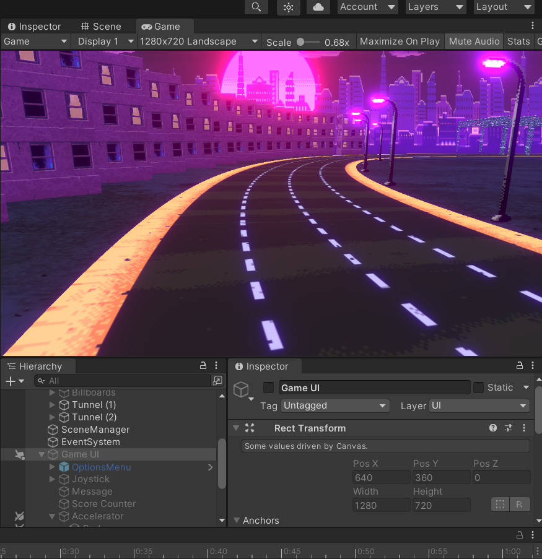Viewport: 542px width, 559px height.
Task: Open the search icon in top toolbar
Action: (x=256, y=7)
